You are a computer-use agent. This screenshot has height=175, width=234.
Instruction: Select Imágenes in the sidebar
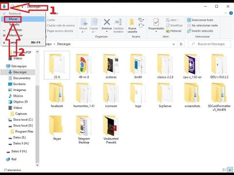pyautogui.click(x=17, y=90)
